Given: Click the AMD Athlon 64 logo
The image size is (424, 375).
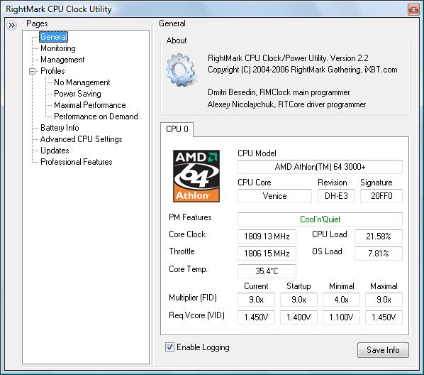Looking at the screenshot, I should point(196,176).
